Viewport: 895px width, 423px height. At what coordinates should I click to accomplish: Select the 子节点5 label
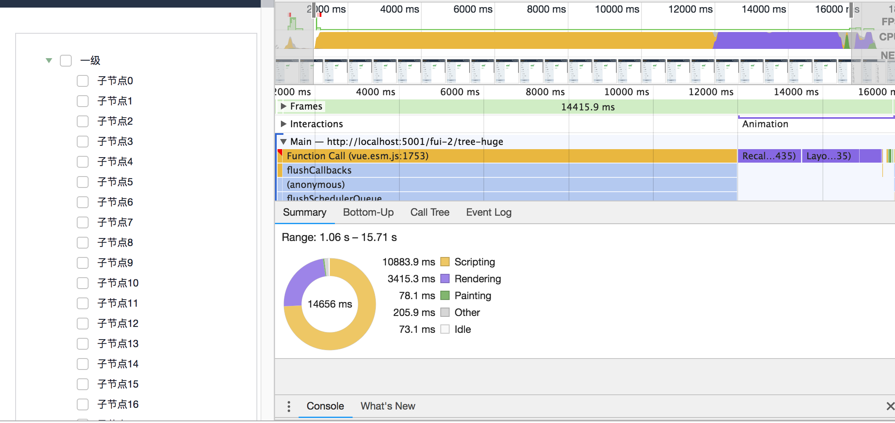click(115, 182)
